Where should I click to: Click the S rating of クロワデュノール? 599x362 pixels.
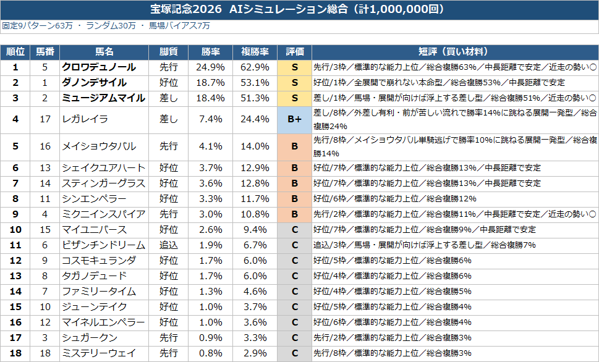tap(294, 67)
